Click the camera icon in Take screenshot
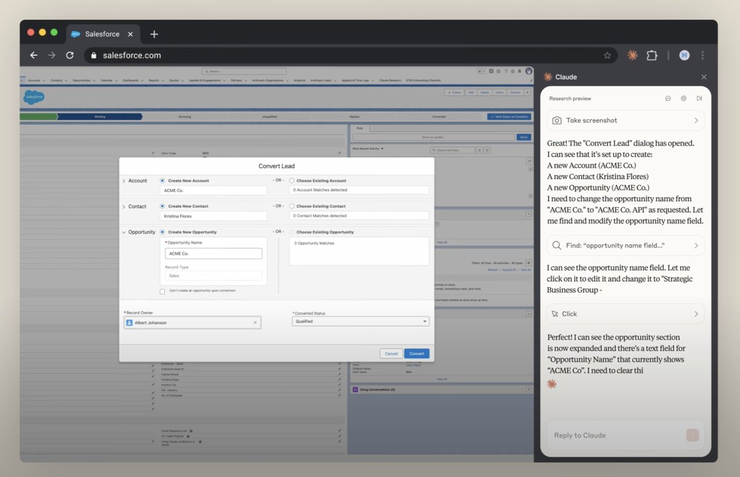This screenshot has height=477, width=740. tap(557, 120)
